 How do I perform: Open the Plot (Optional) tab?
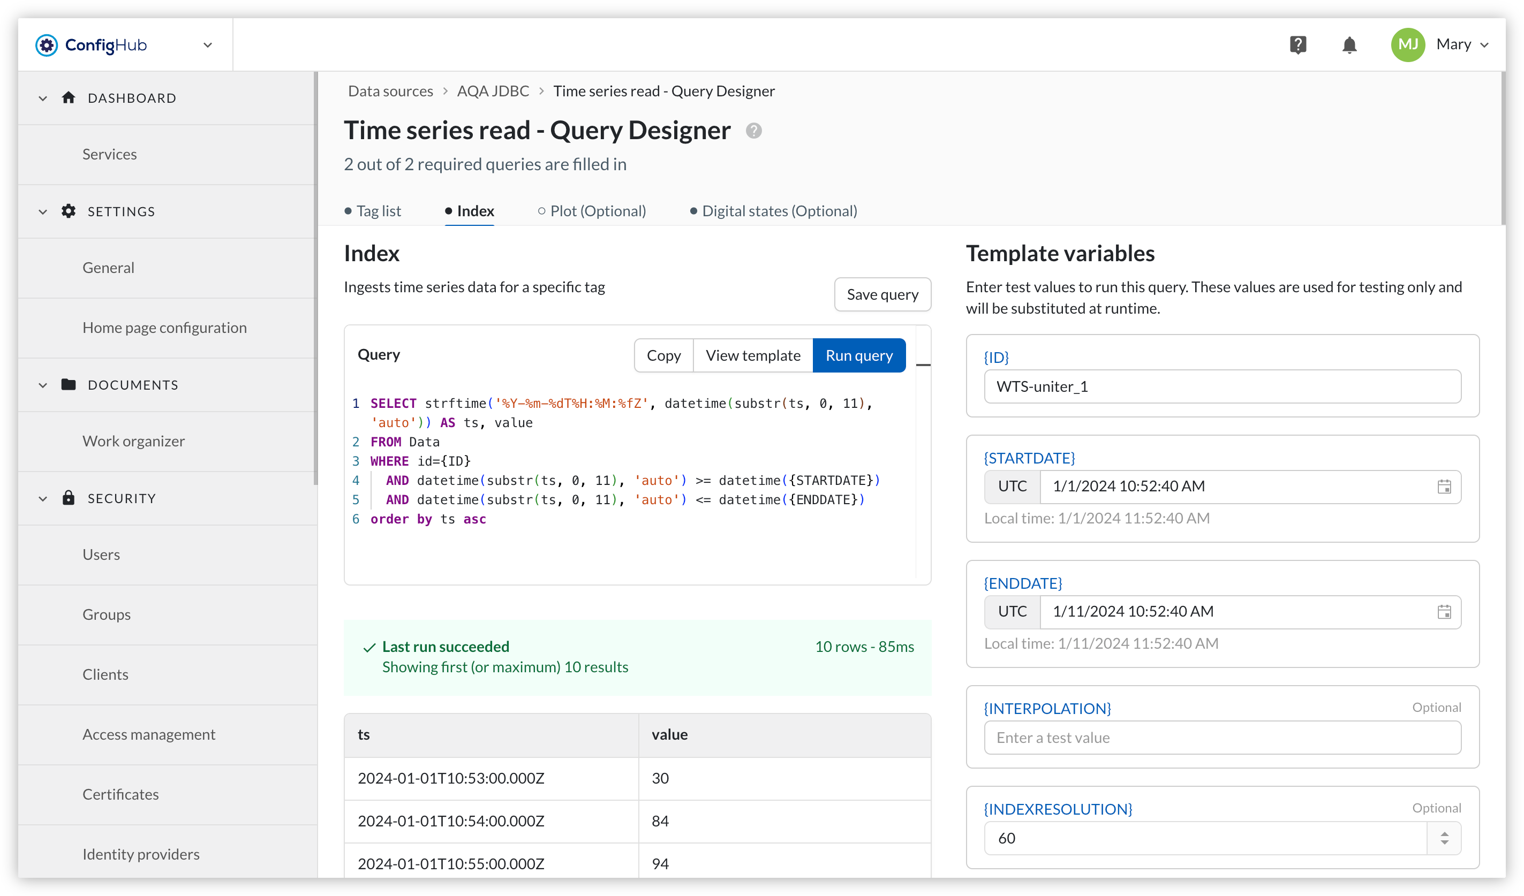[592, 211]
